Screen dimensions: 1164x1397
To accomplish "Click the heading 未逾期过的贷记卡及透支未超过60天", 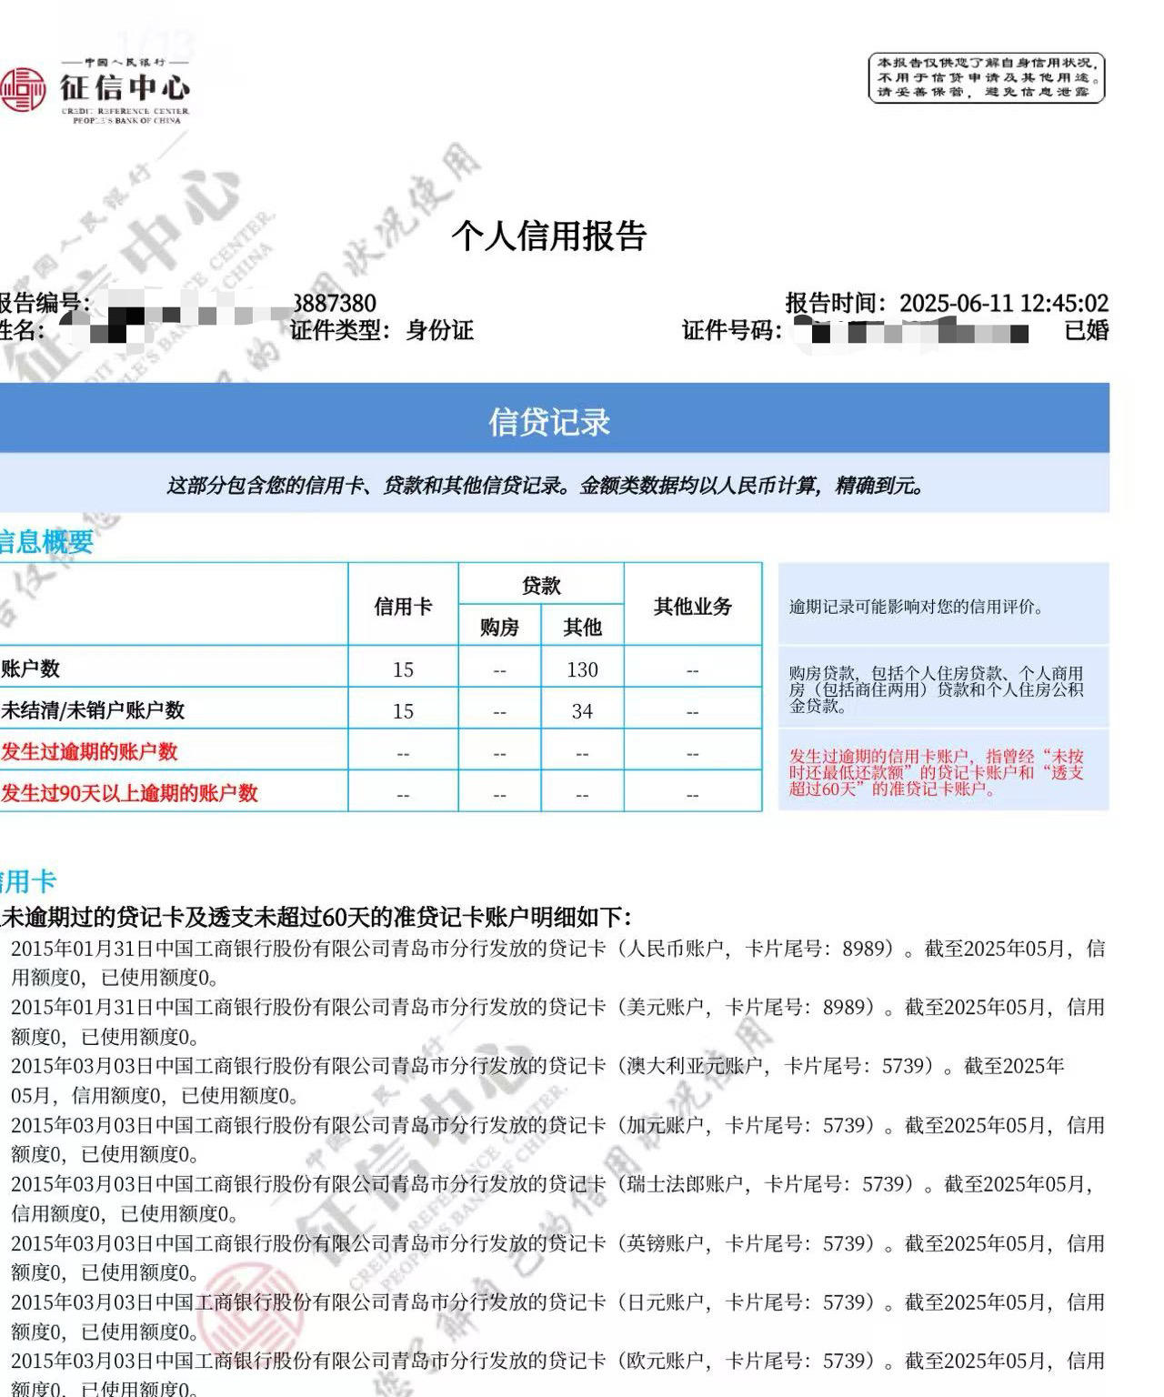I will 316,916.
